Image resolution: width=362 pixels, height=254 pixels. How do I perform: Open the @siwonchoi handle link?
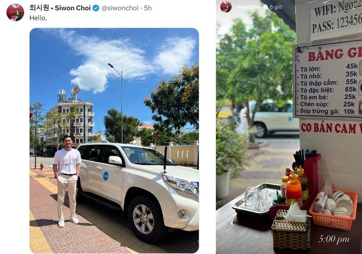[x=120, y=8]
